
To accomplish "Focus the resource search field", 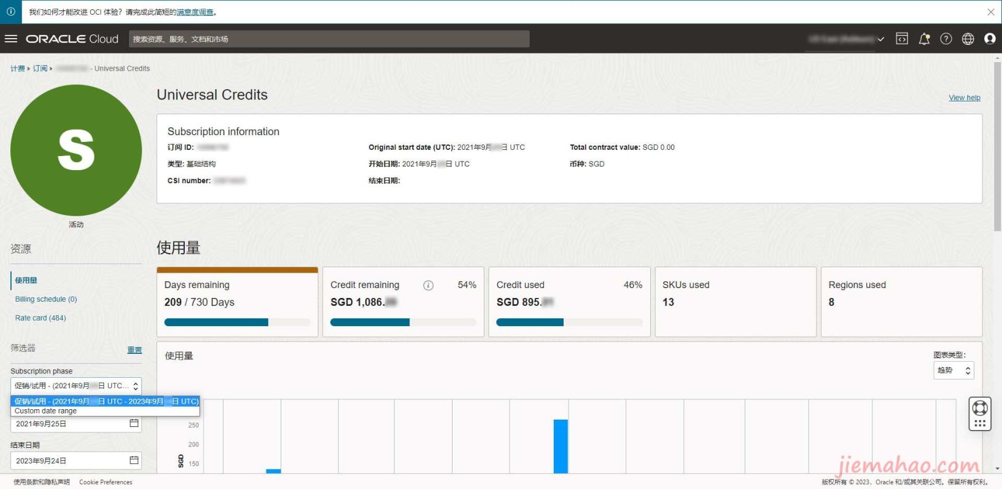I will coord(329,39).
